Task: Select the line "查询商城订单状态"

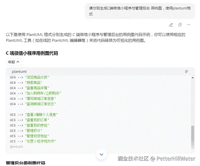Action: 33,104
